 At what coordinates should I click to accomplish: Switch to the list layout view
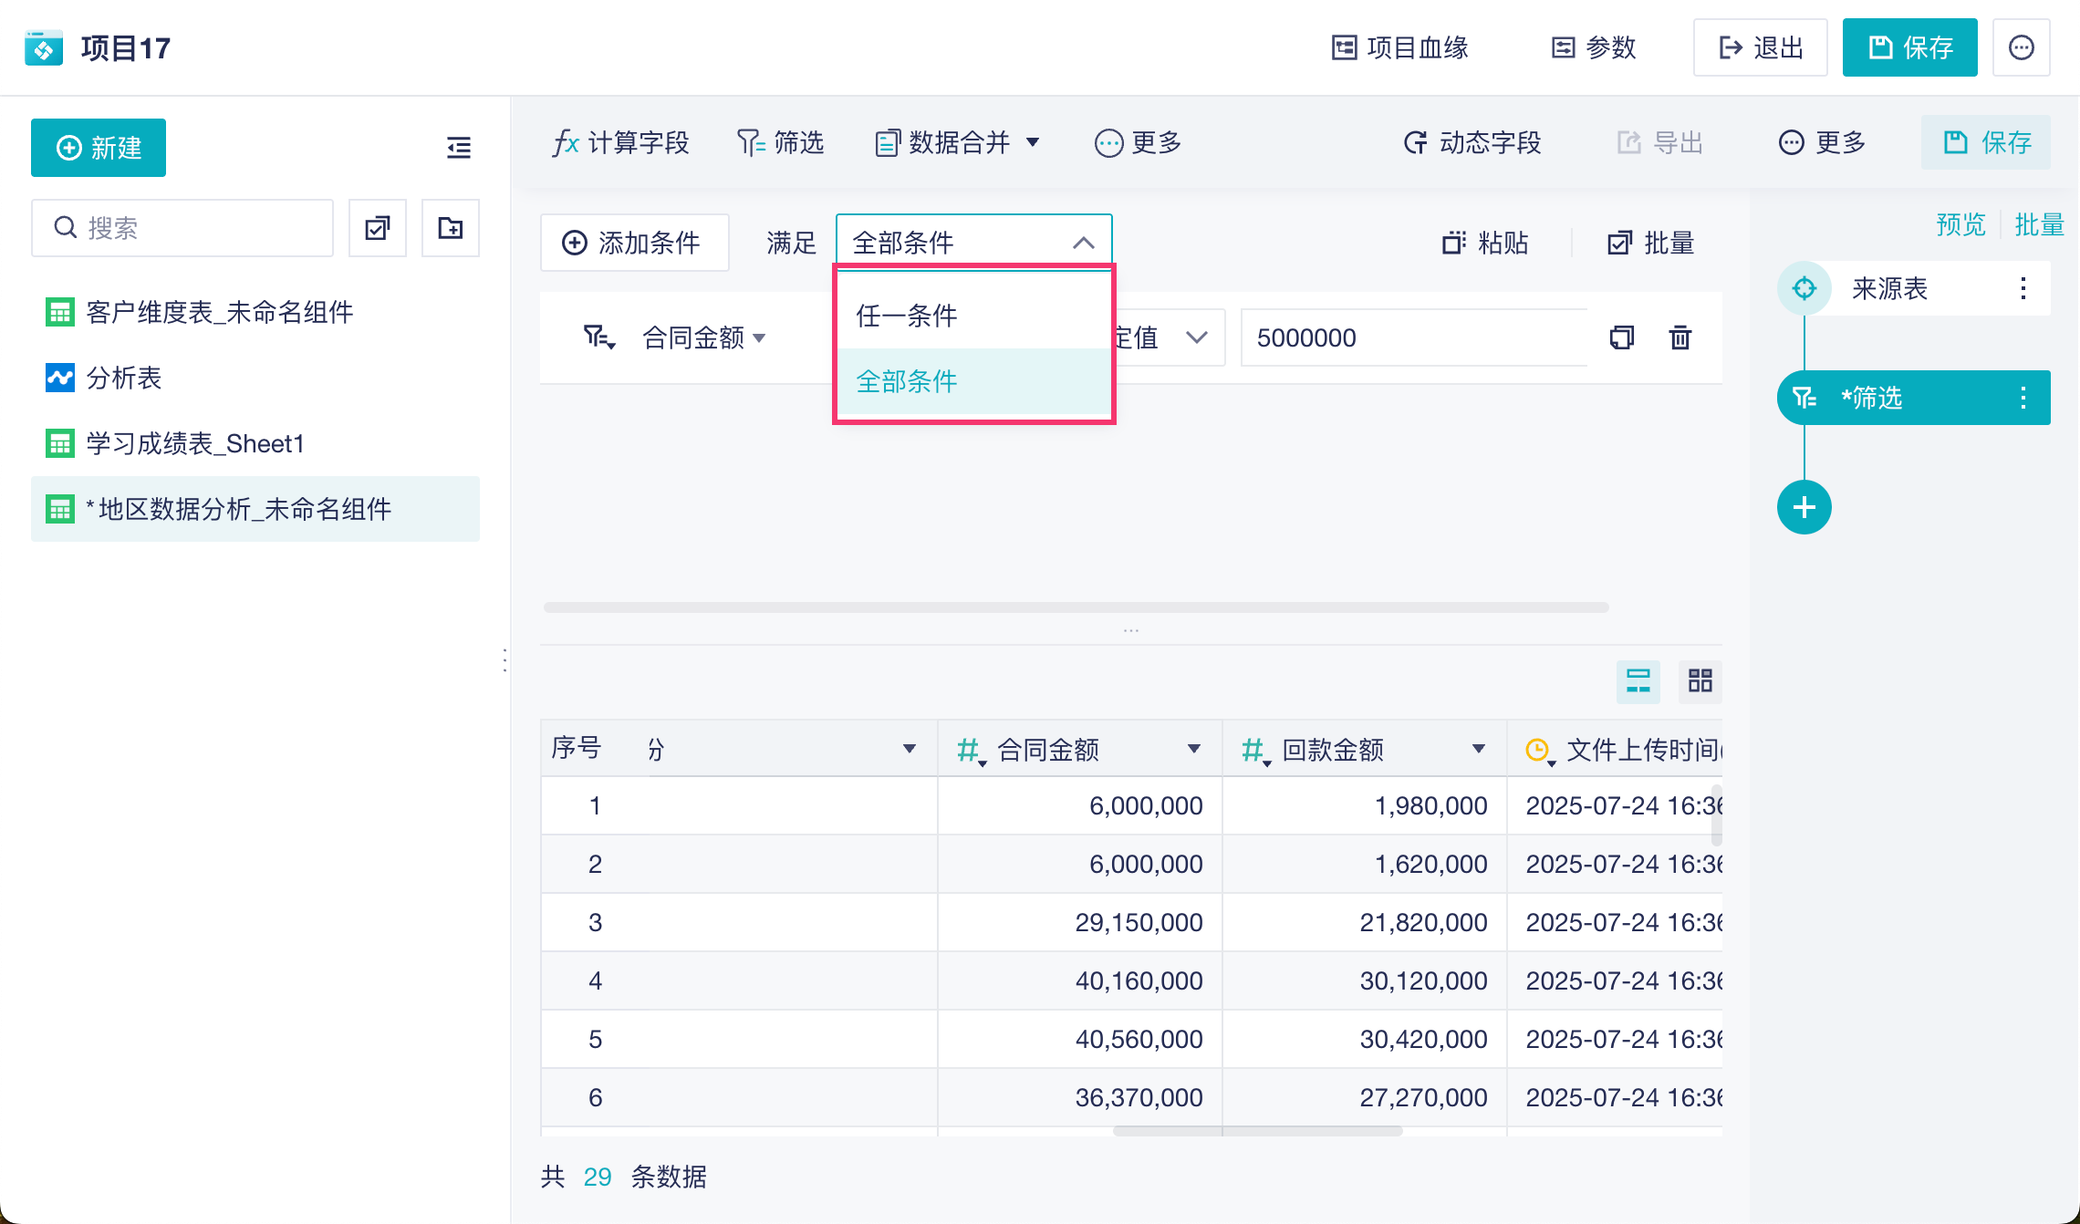tap(1638, 680)
